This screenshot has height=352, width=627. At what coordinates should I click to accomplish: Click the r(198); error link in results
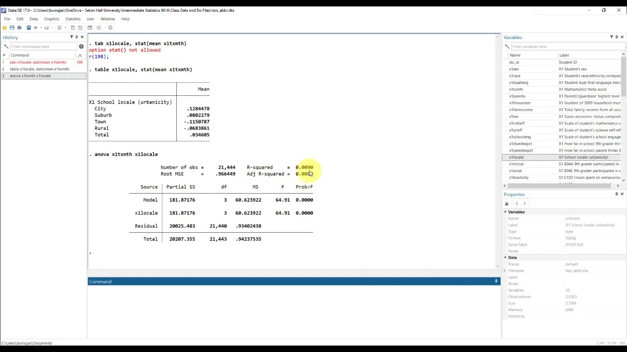click(98, 57)
